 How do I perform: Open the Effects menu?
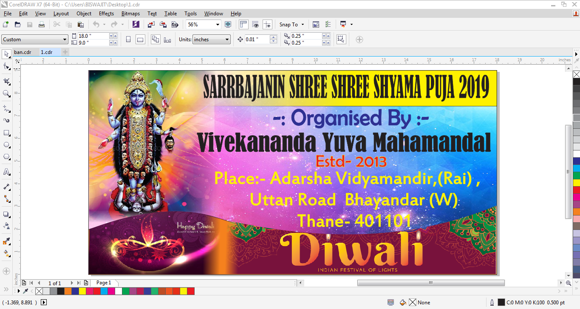point(106,14)
